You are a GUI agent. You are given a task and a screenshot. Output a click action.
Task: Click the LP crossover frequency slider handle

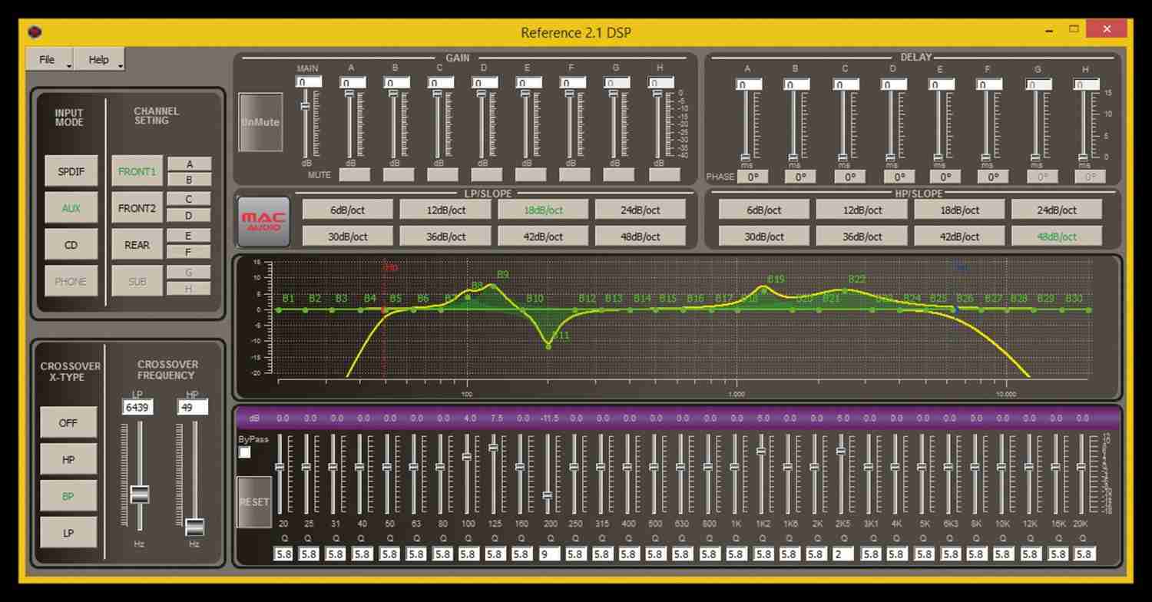pyautogui.click(x=139, y=495)
